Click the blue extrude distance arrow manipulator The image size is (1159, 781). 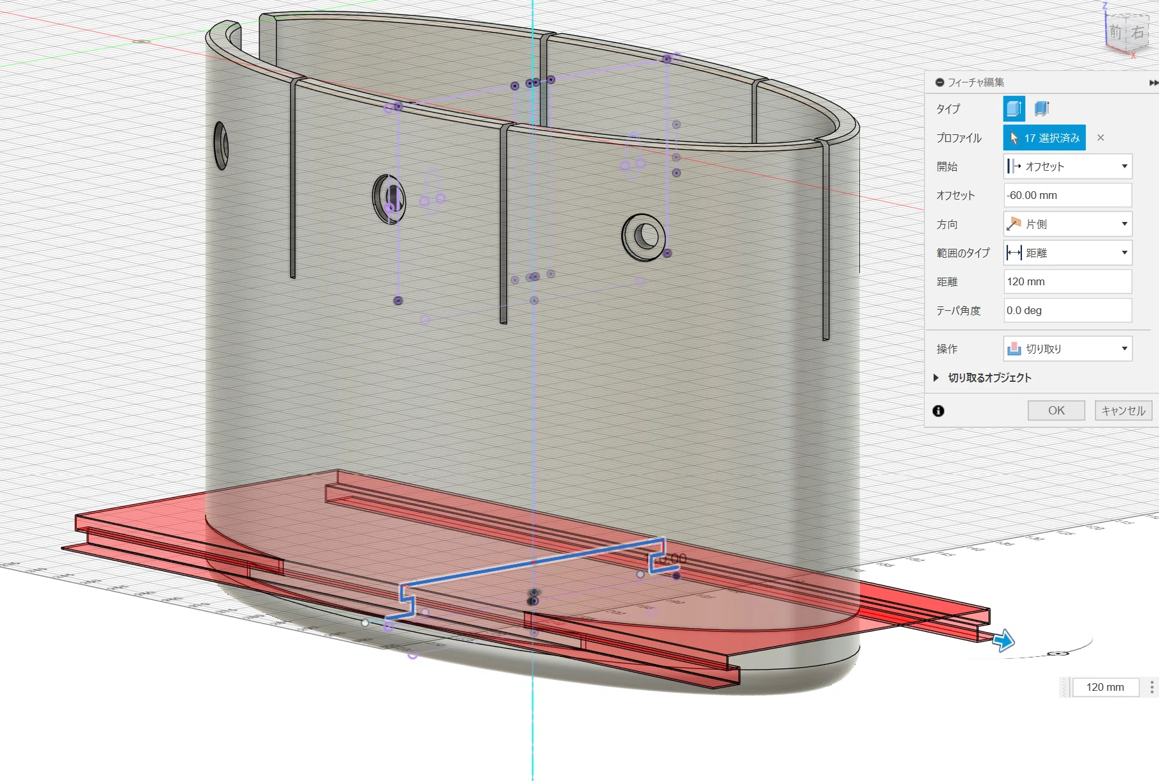pyautogui.click(x=1004, y=640)
